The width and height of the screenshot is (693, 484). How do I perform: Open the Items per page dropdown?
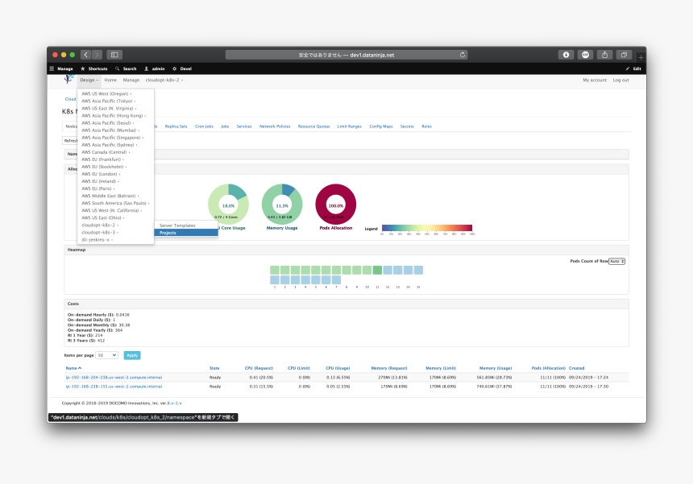pos(107,355)
